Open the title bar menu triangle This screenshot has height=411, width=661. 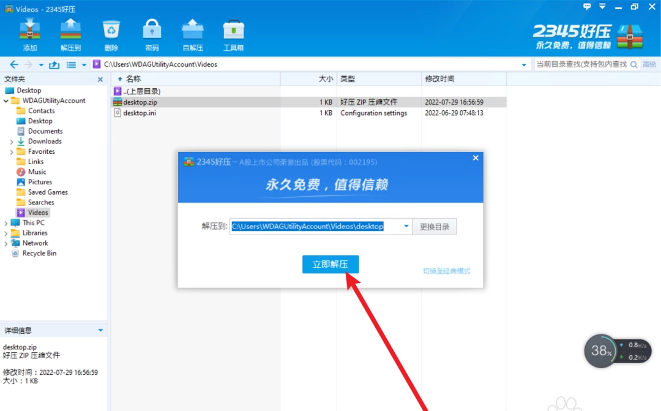coord(602,6)
